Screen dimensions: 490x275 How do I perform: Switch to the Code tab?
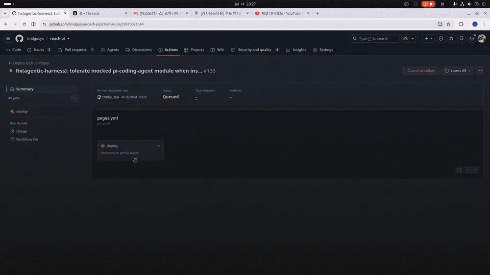[x=13, y=49]
